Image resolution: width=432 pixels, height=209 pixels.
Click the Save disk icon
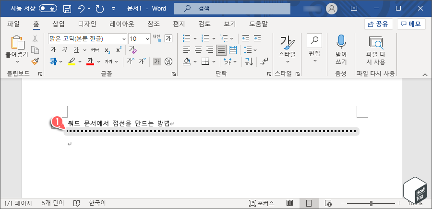(67, 9)
